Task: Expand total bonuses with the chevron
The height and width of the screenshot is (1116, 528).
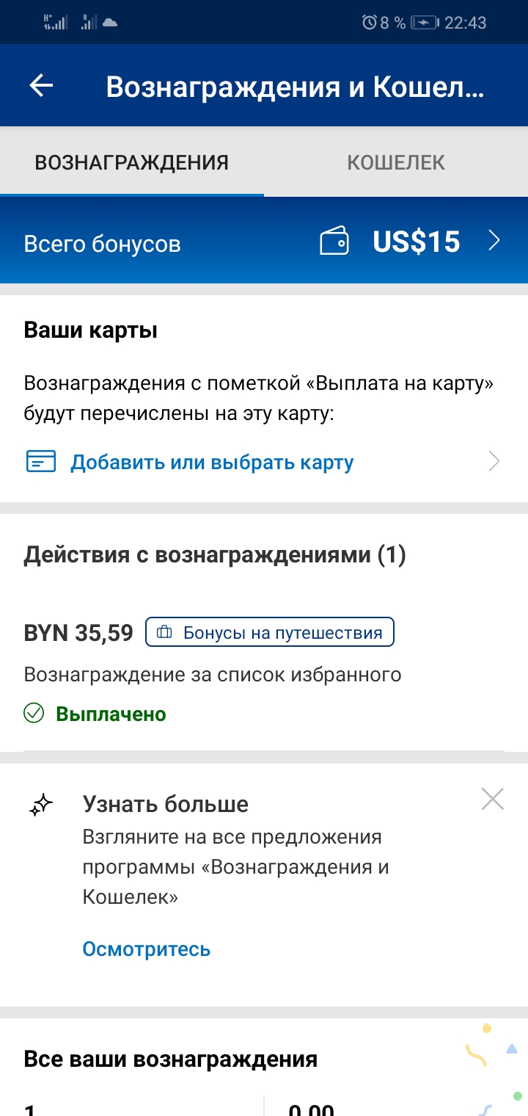Action: [494, 241]
